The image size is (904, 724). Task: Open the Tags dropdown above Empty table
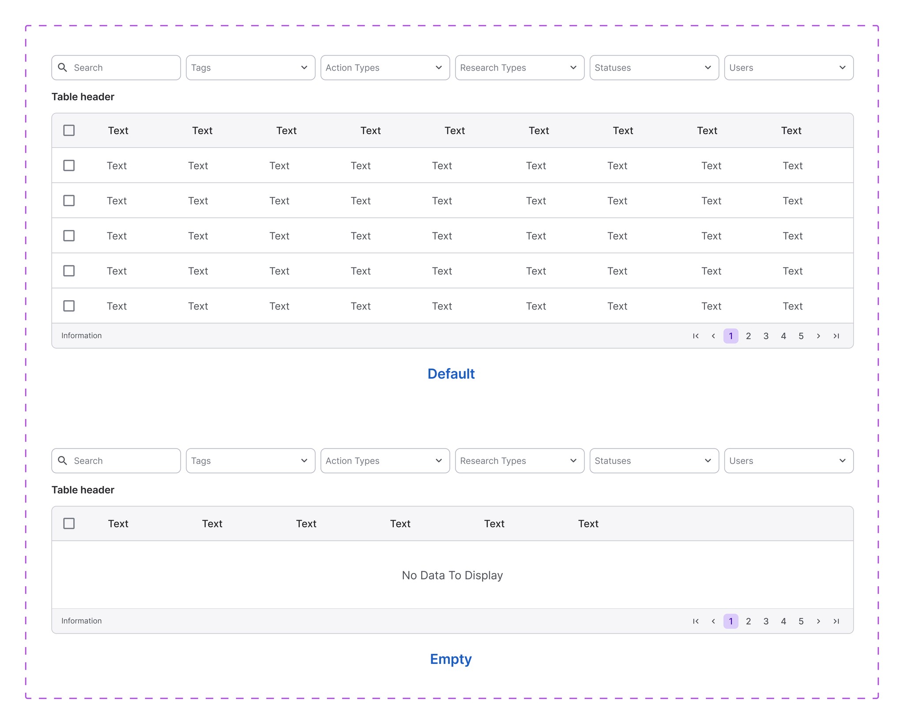pyautogui.click(x=251, y=461)
